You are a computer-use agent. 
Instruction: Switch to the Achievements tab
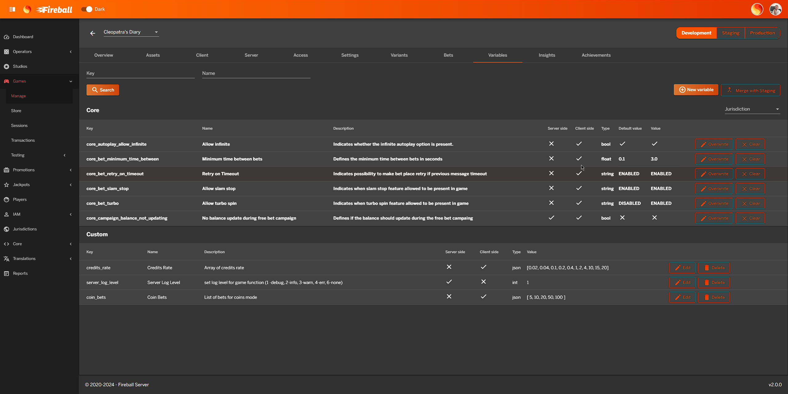pos(596,55)
